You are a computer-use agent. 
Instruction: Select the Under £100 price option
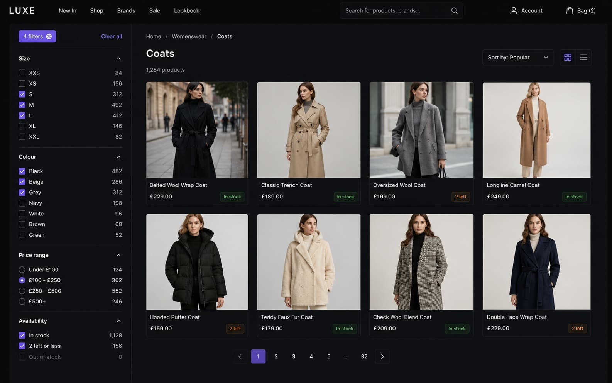[x=22, y=270]
